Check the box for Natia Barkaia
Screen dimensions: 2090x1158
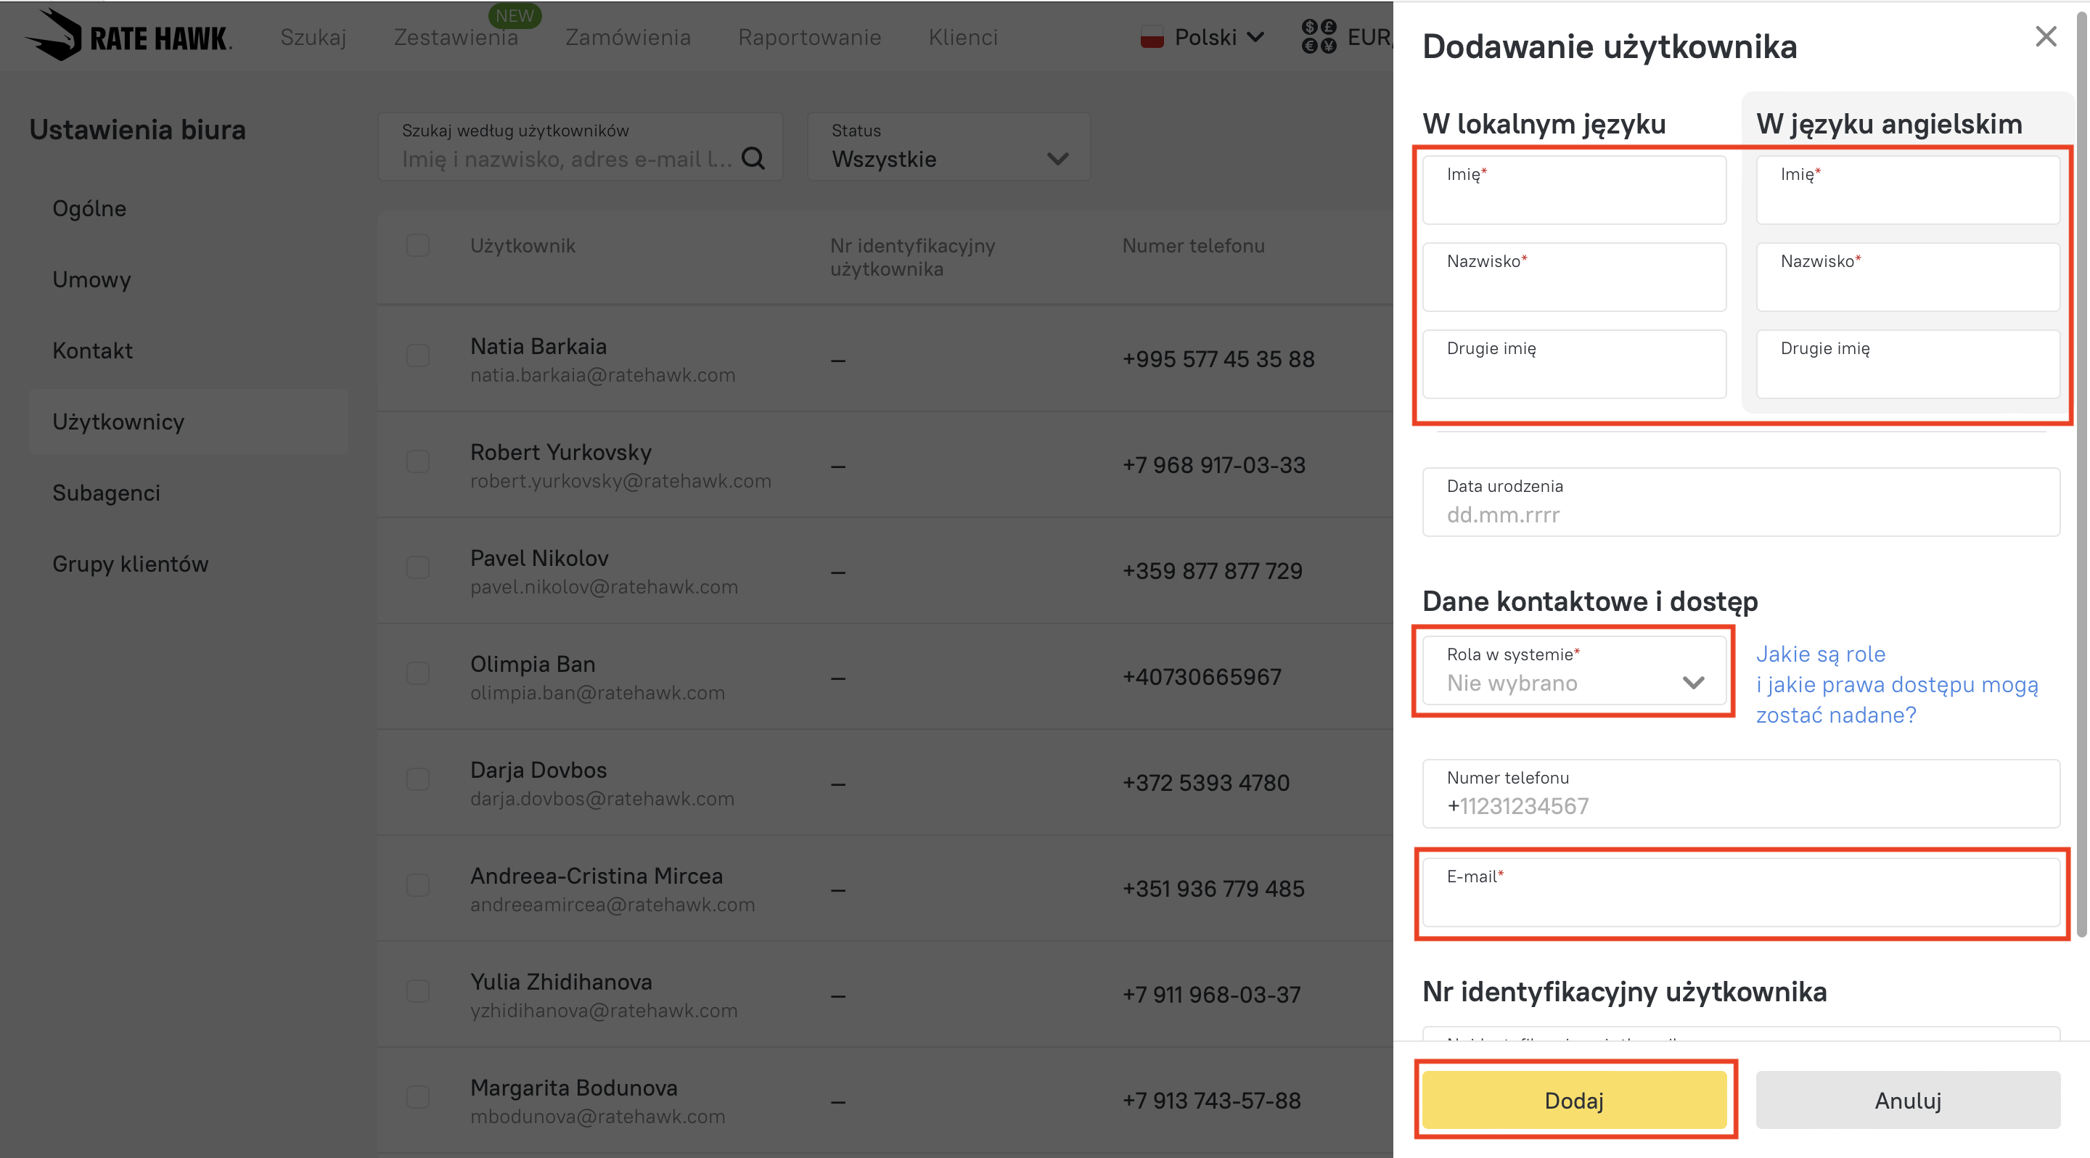418,356
